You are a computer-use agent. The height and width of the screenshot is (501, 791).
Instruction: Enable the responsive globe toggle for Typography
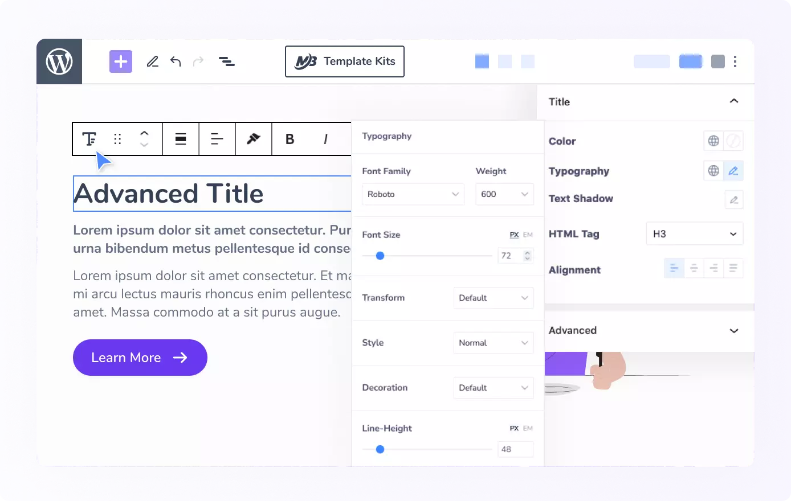713,170
